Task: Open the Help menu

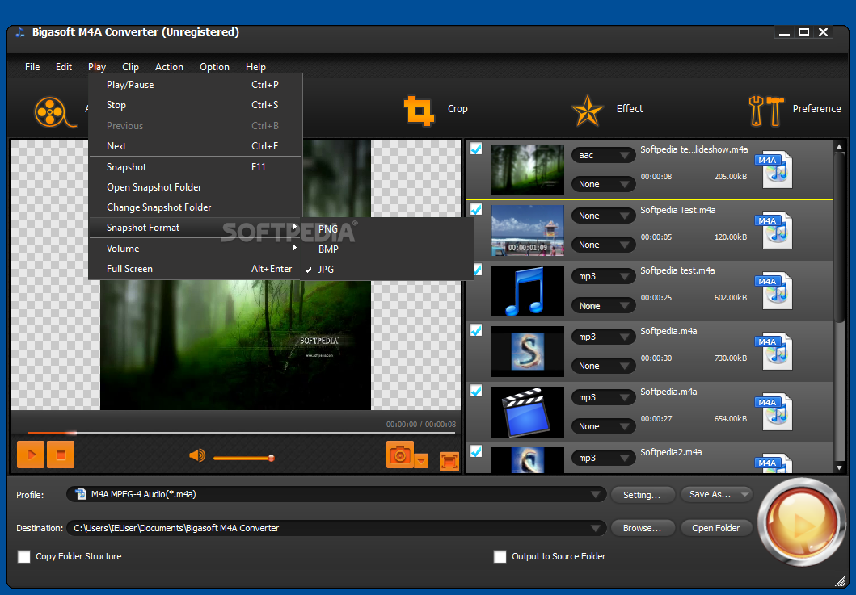Action: [x=255, y=67]
